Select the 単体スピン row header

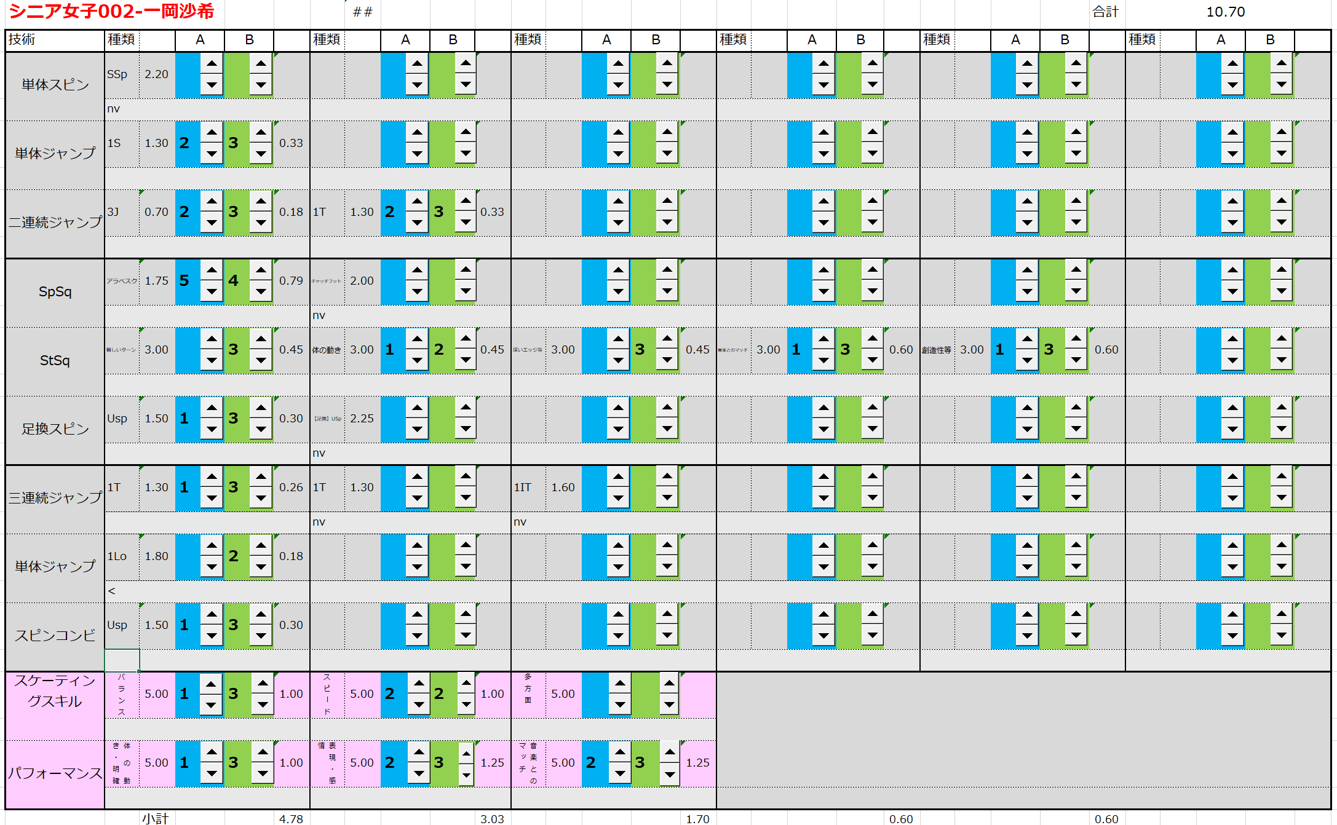(55, 85)
